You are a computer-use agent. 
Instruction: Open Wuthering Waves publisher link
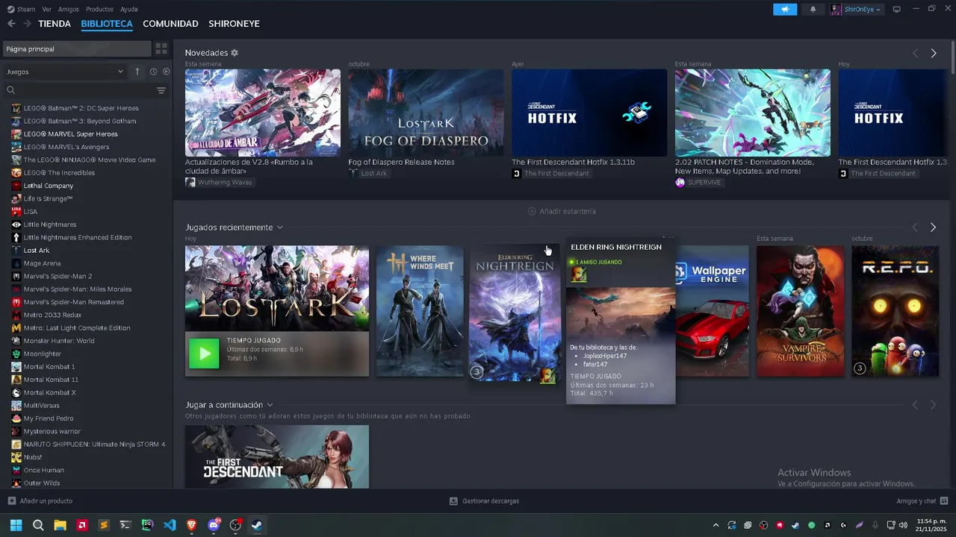[x=225, y=183]
